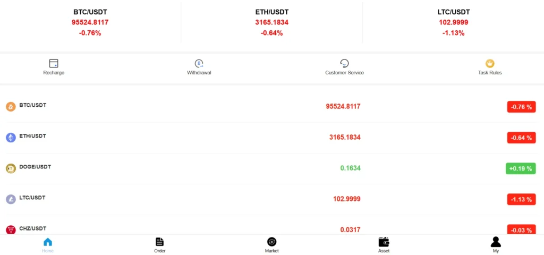Click the green +0.19 % badge

pos(521,168)
